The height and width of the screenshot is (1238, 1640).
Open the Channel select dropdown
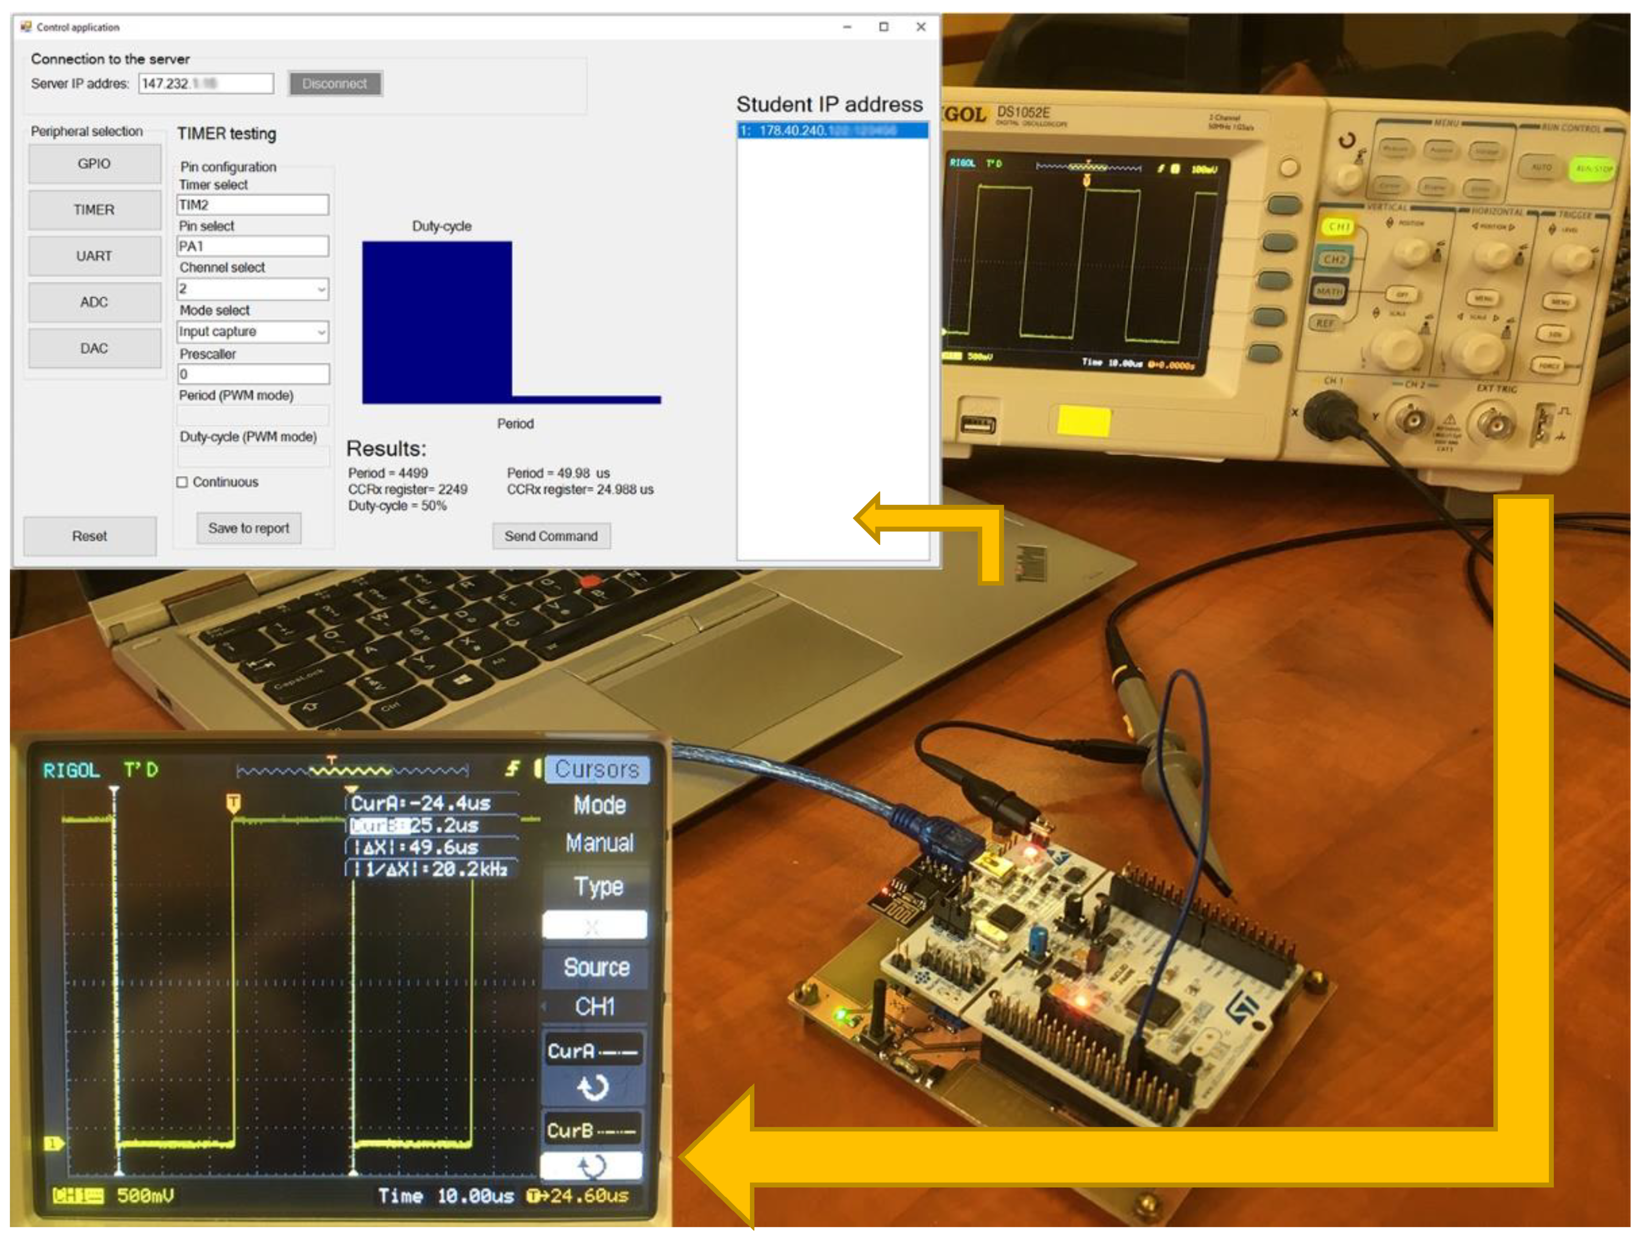tap(252, 289)
